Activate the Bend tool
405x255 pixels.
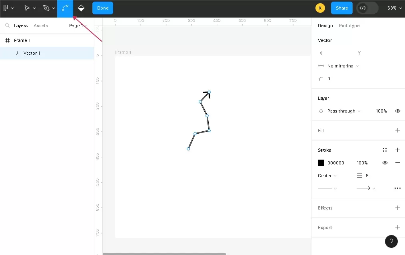tap(65, 8)
